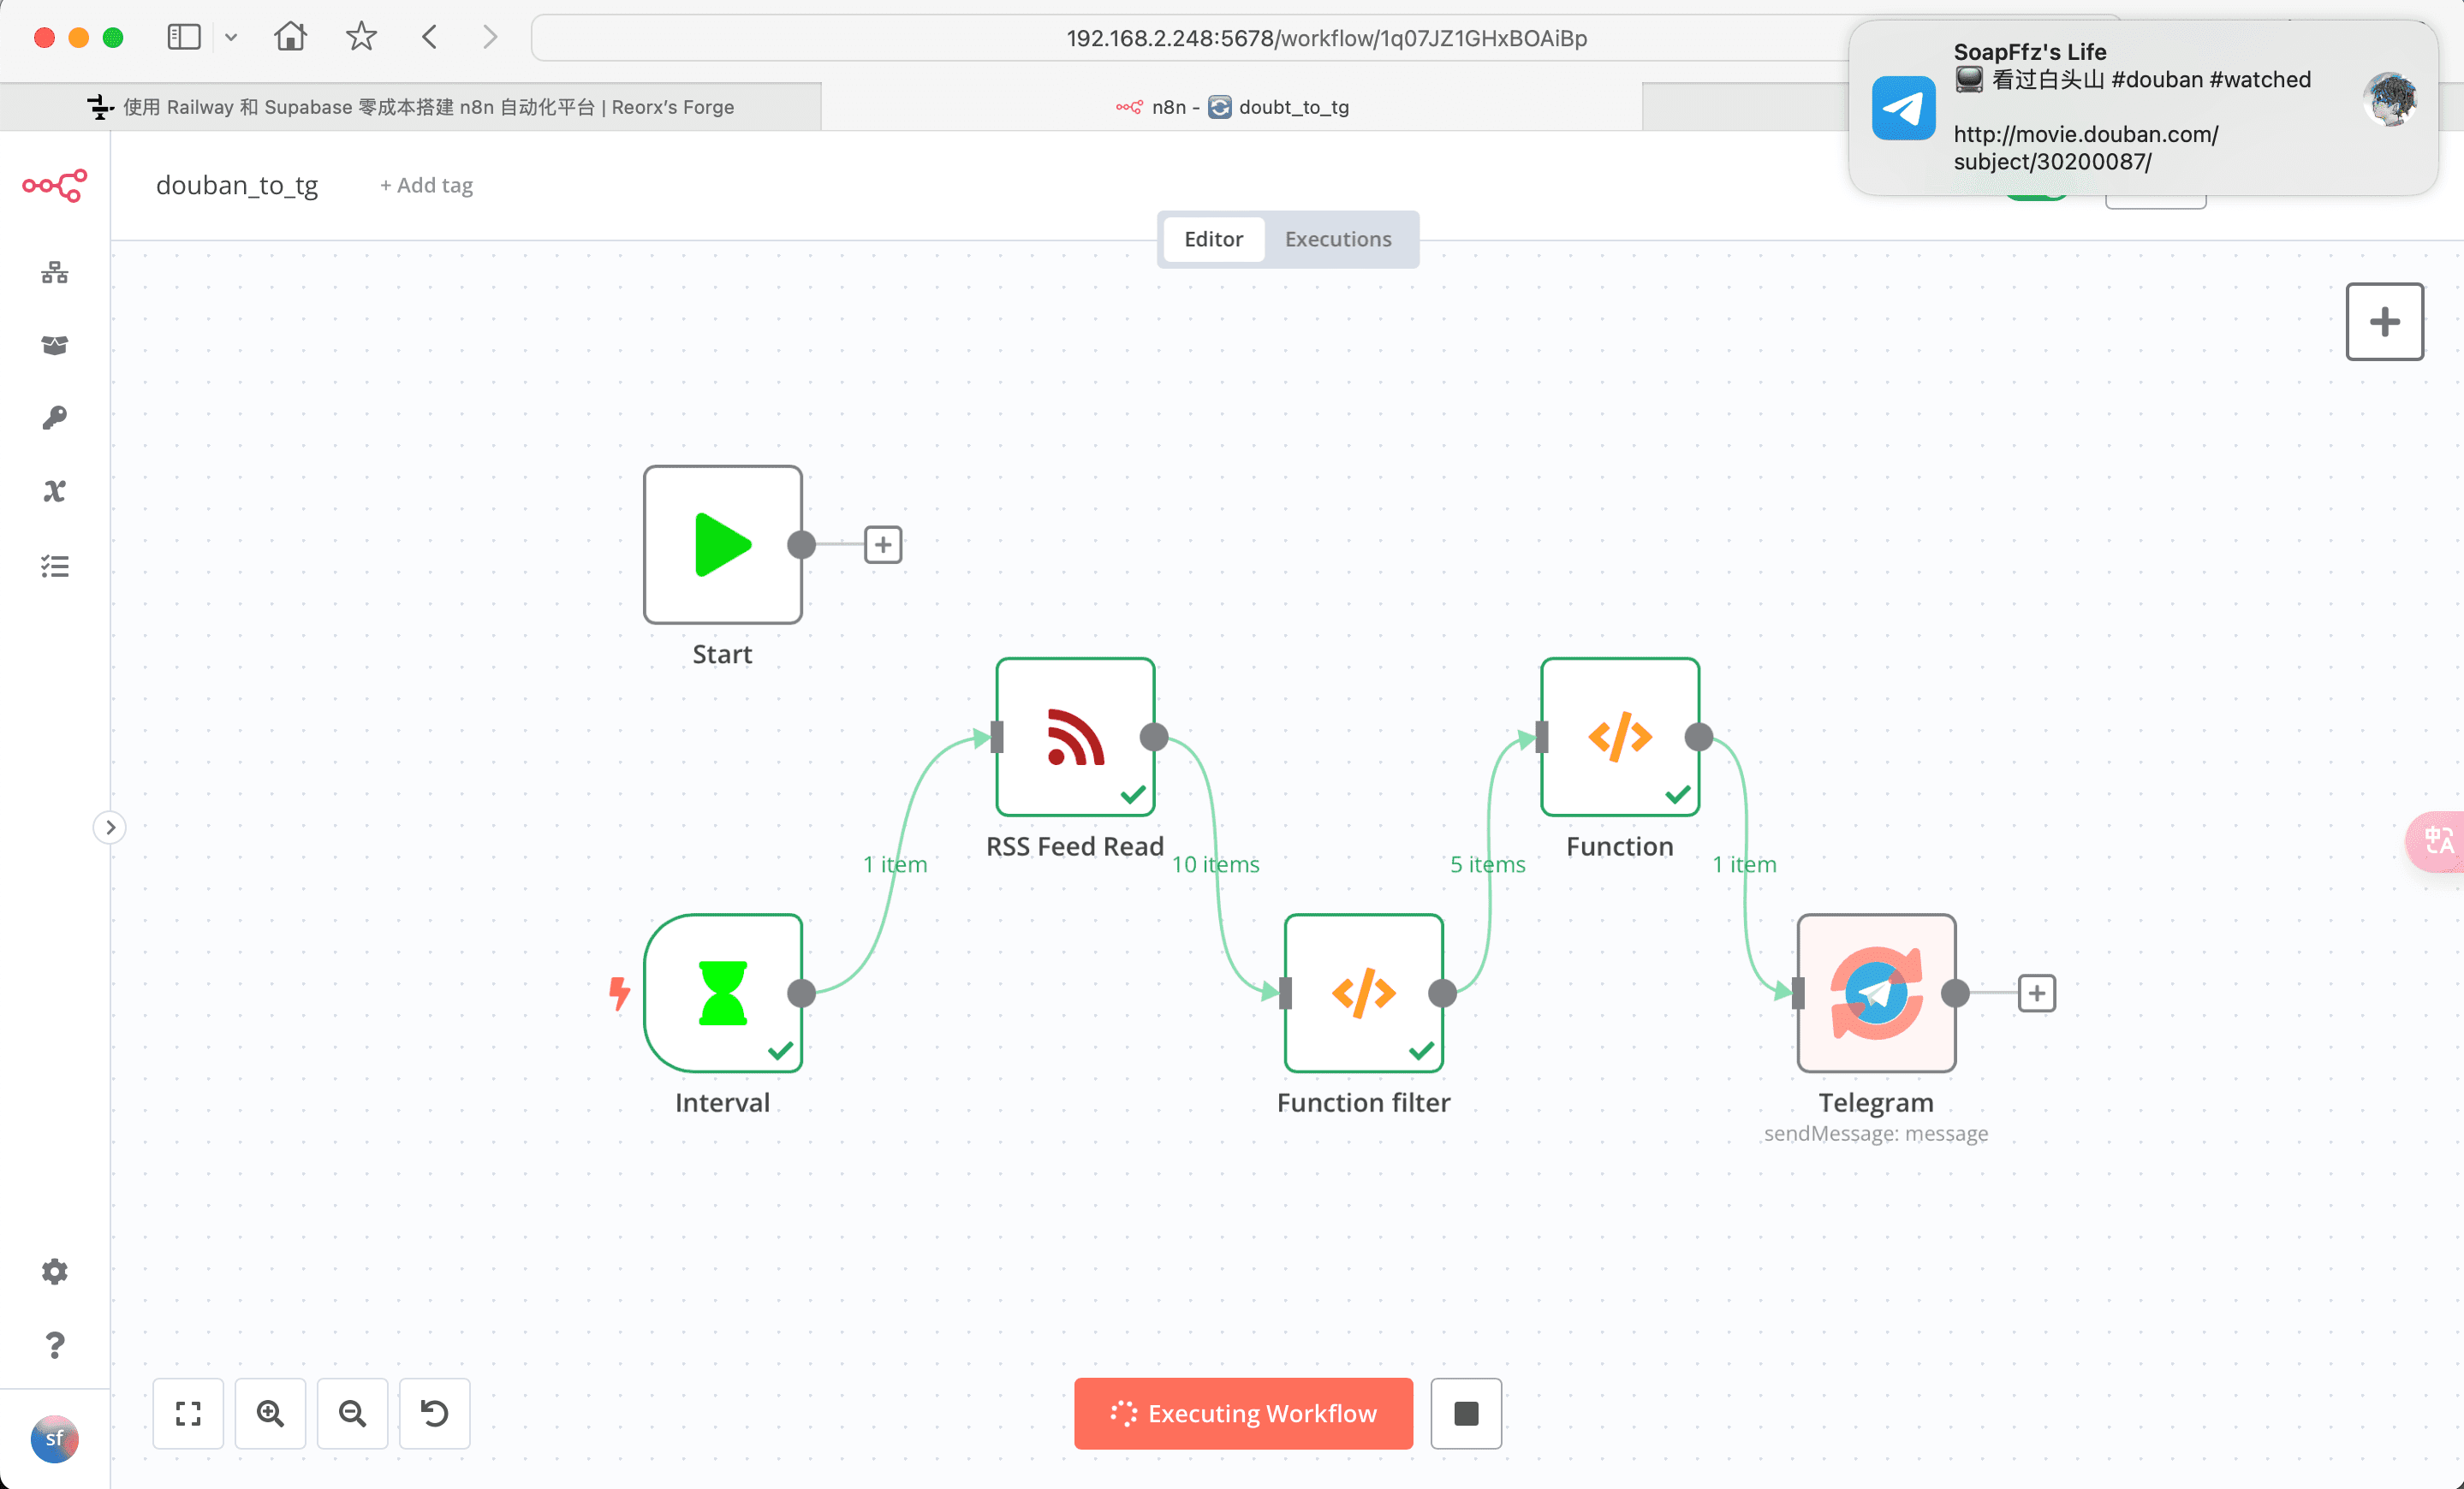Image resolution: width=2464 pixels, height=1489 pixels.
Task: Click the Executing Workflow button
Action: pos(1244,1413)
